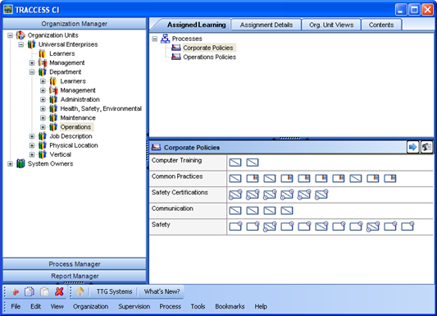Expand the Maintenance node
The width and height of the screenshot is (437, 316).
click(x=43, y=118)
